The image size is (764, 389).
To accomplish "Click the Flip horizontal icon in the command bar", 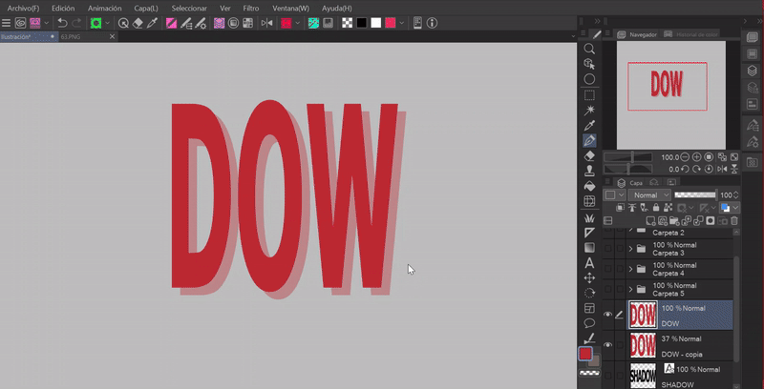I will (266, 23).
